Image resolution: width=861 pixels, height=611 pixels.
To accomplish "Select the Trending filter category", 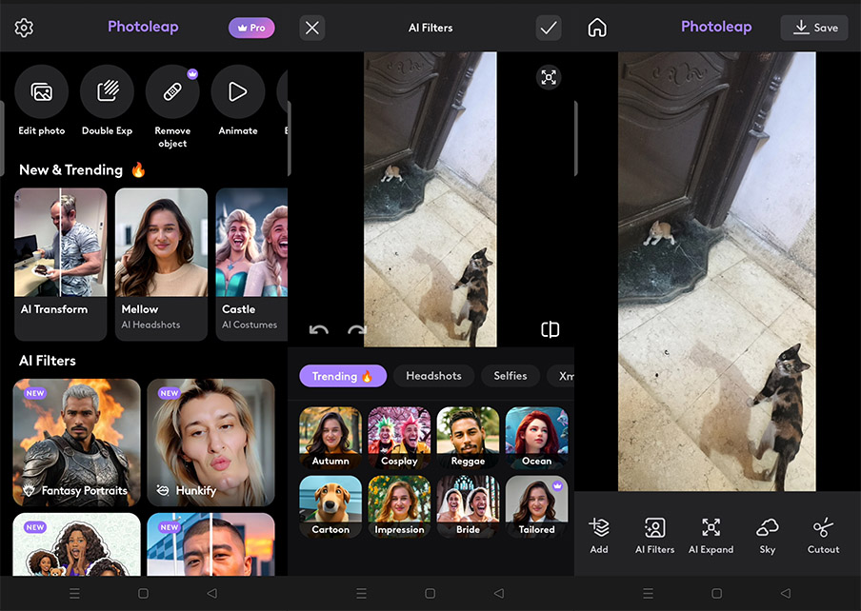I will point(343,376).
